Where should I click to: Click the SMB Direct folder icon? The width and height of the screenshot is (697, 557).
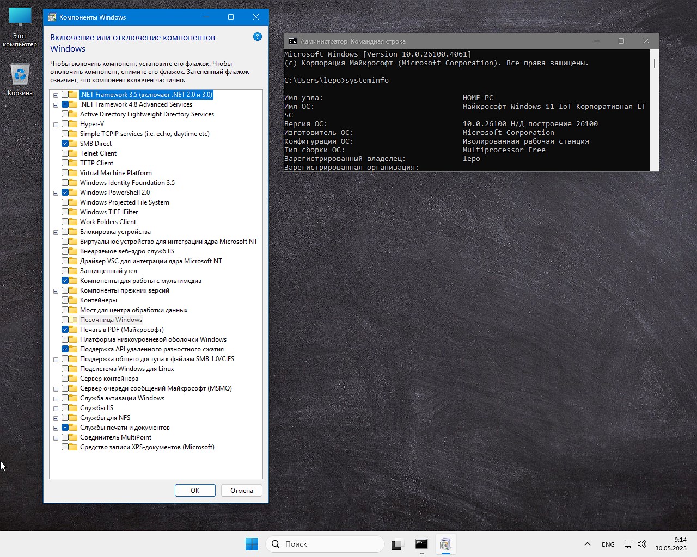[x=73, y=144]
